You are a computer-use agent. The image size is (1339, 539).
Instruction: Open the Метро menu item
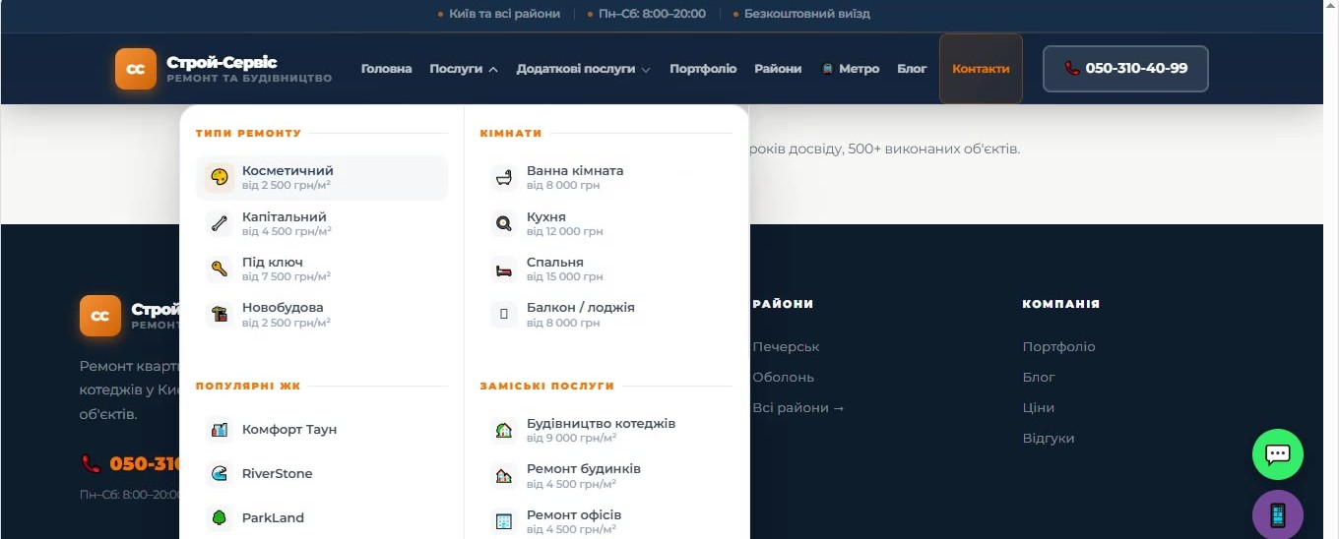coord(850,69)
